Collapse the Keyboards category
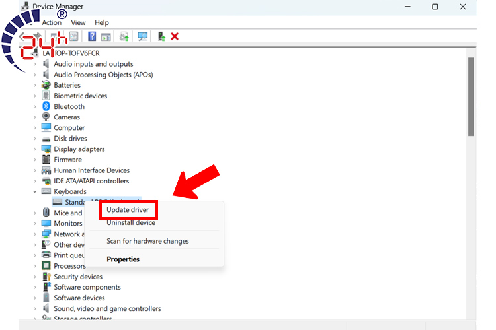The image size is (496, 330). tap(35, 191)
